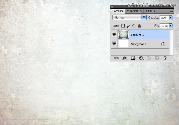Toggle lock position

(134, 26)
